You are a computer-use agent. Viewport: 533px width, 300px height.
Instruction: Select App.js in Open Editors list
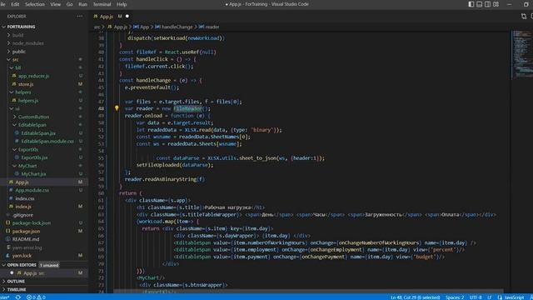point(44,272)
